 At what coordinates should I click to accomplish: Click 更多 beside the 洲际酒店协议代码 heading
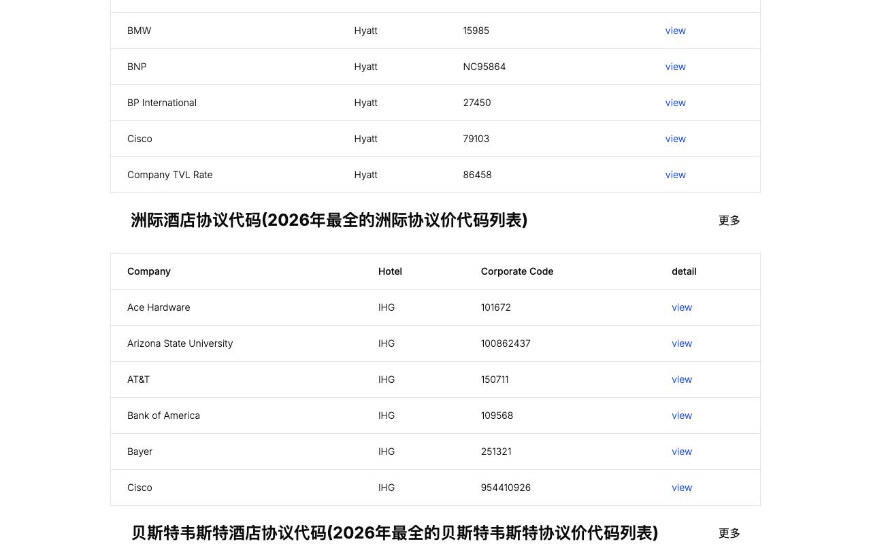tap(729, 220)
